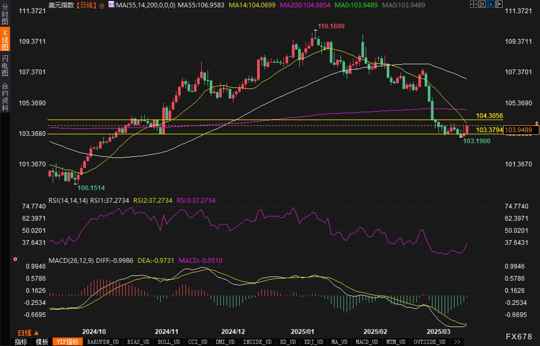Select the MACD_UD indicator tab
Image resolution: width=540 pixels, height=346 pixels.
367,342
